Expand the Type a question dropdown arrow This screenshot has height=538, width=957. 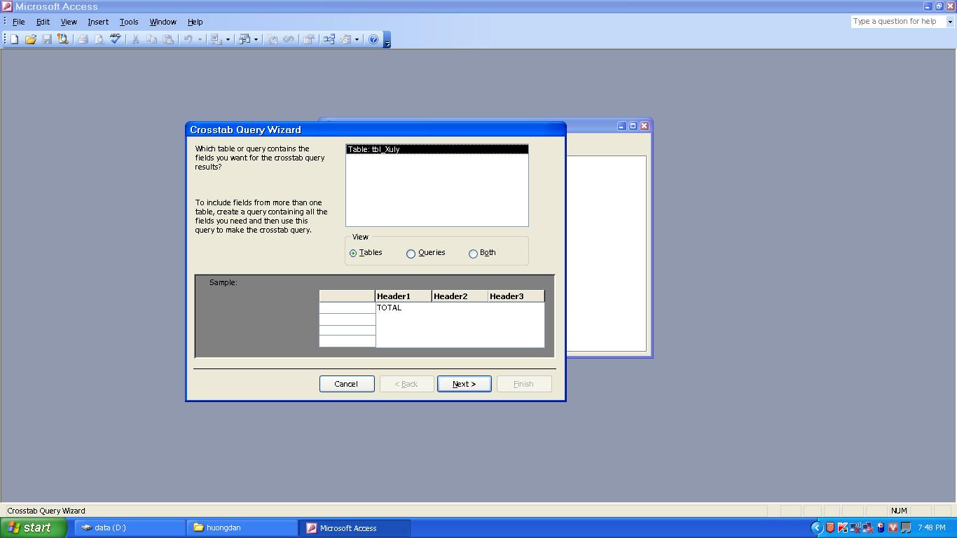click(950, 22)
